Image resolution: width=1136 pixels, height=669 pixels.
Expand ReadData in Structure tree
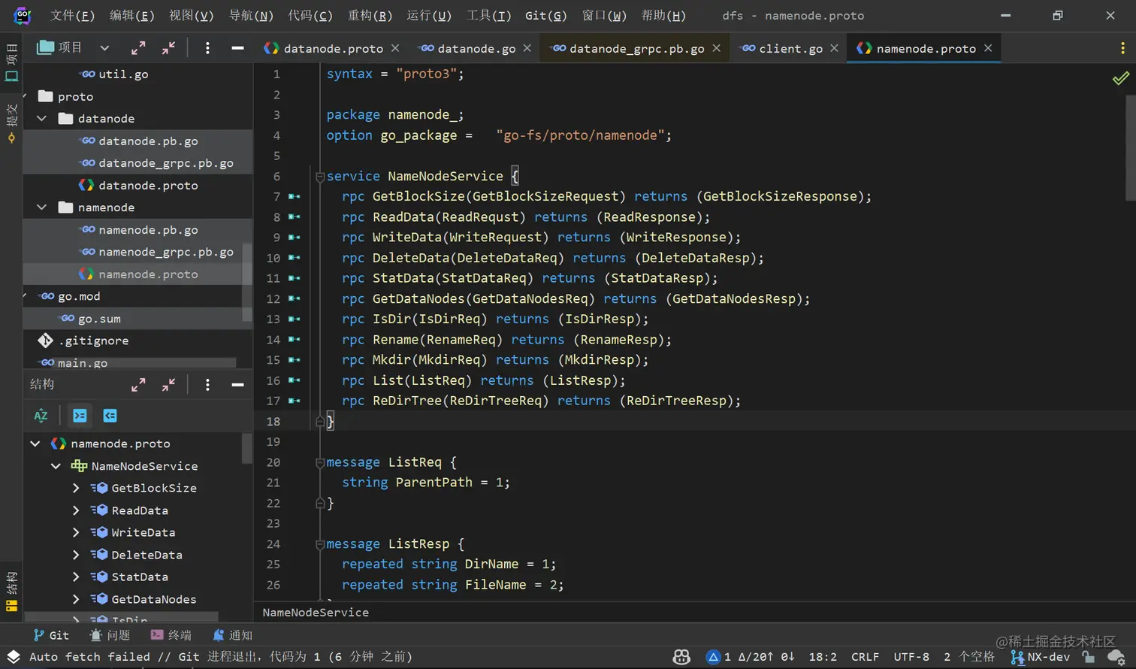[76, 510]
